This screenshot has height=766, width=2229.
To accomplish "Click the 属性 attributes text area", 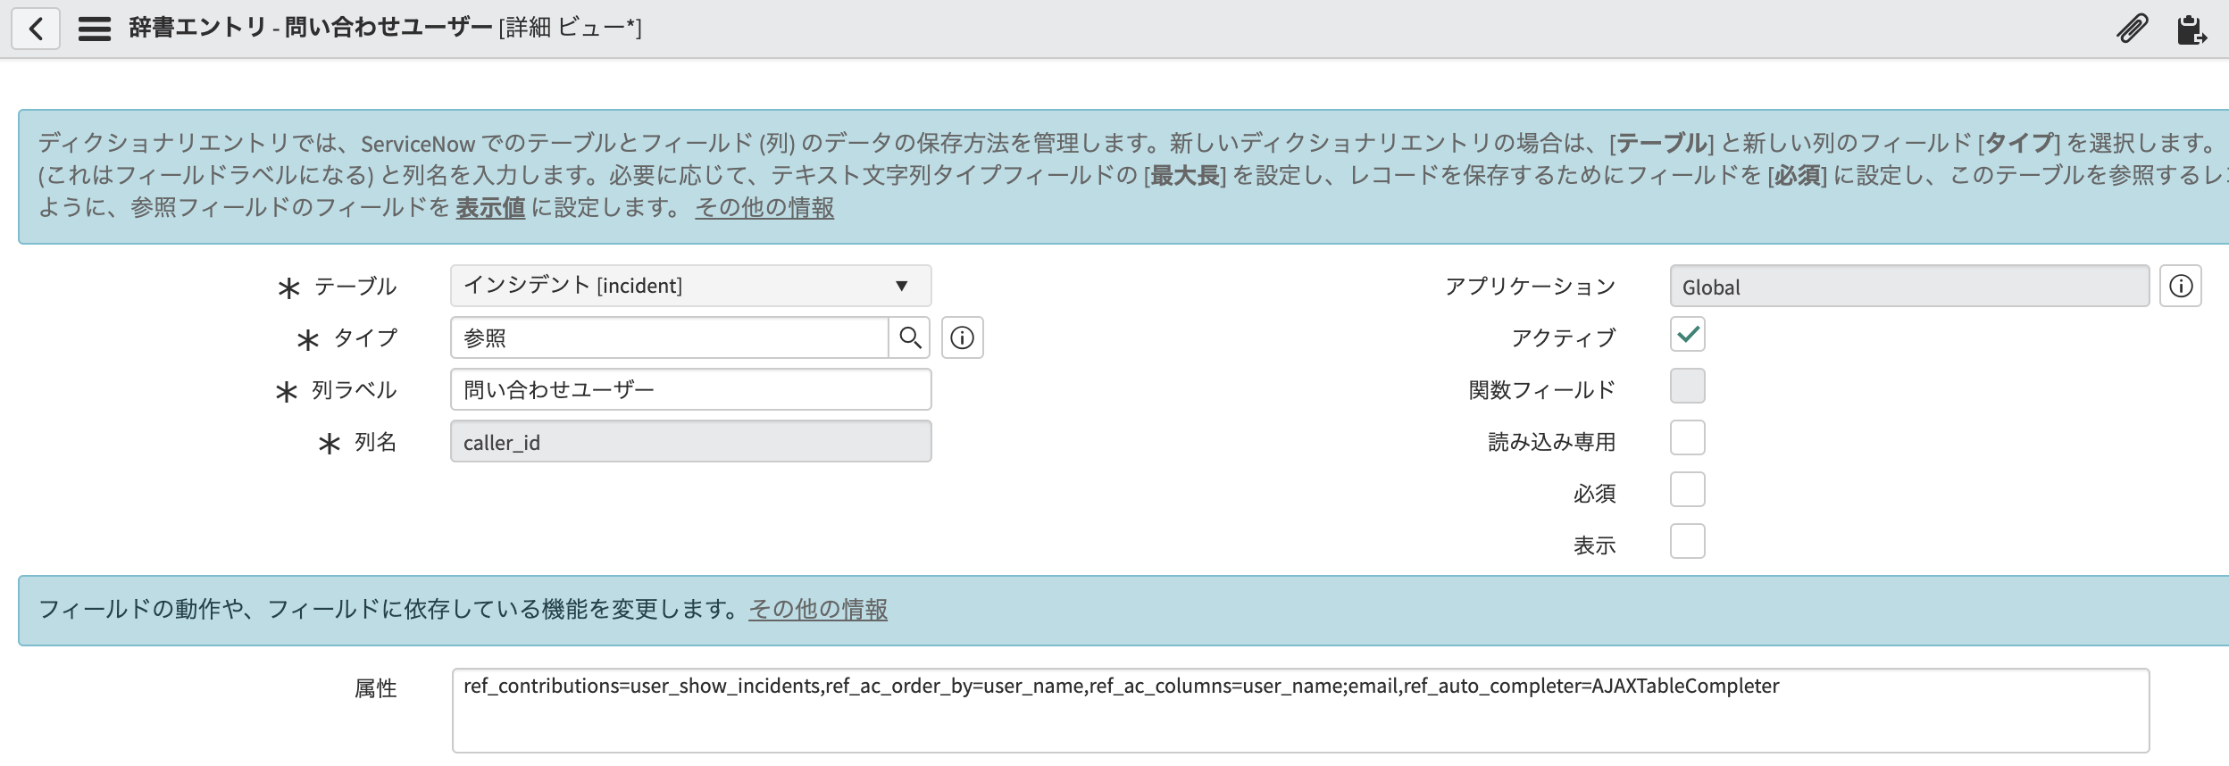I will [x=1300, y=711].
